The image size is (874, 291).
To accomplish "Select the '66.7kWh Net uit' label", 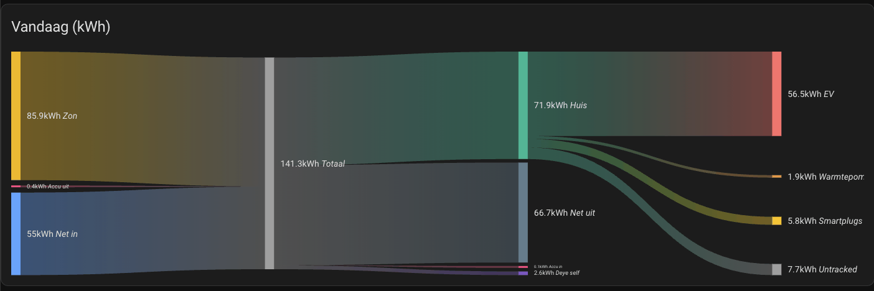I will [x=565, y=213].
